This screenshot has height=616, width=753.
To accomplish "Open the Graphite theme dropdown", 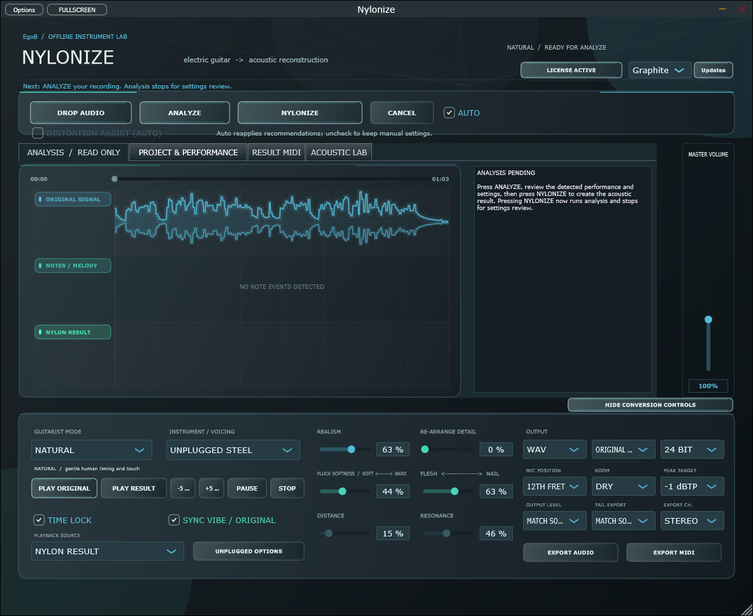I will [660, 70].
